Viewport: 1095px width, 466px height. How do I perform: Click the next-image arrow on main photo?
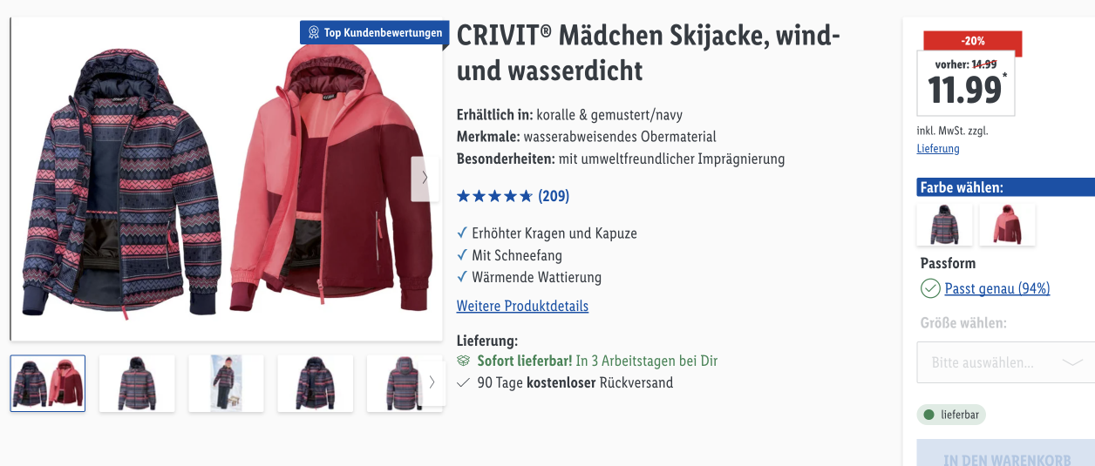pos(425,179)
